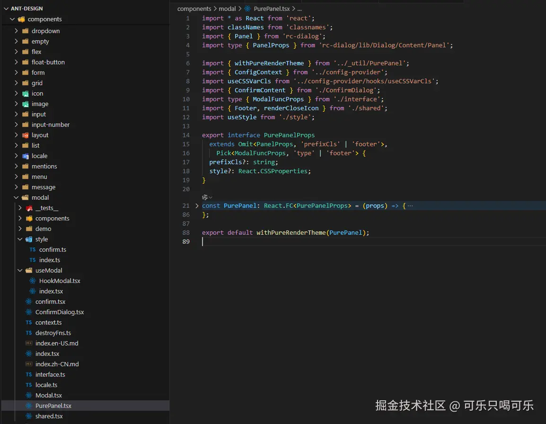Click the React icon beside confirm.tsx

[29, 302]
